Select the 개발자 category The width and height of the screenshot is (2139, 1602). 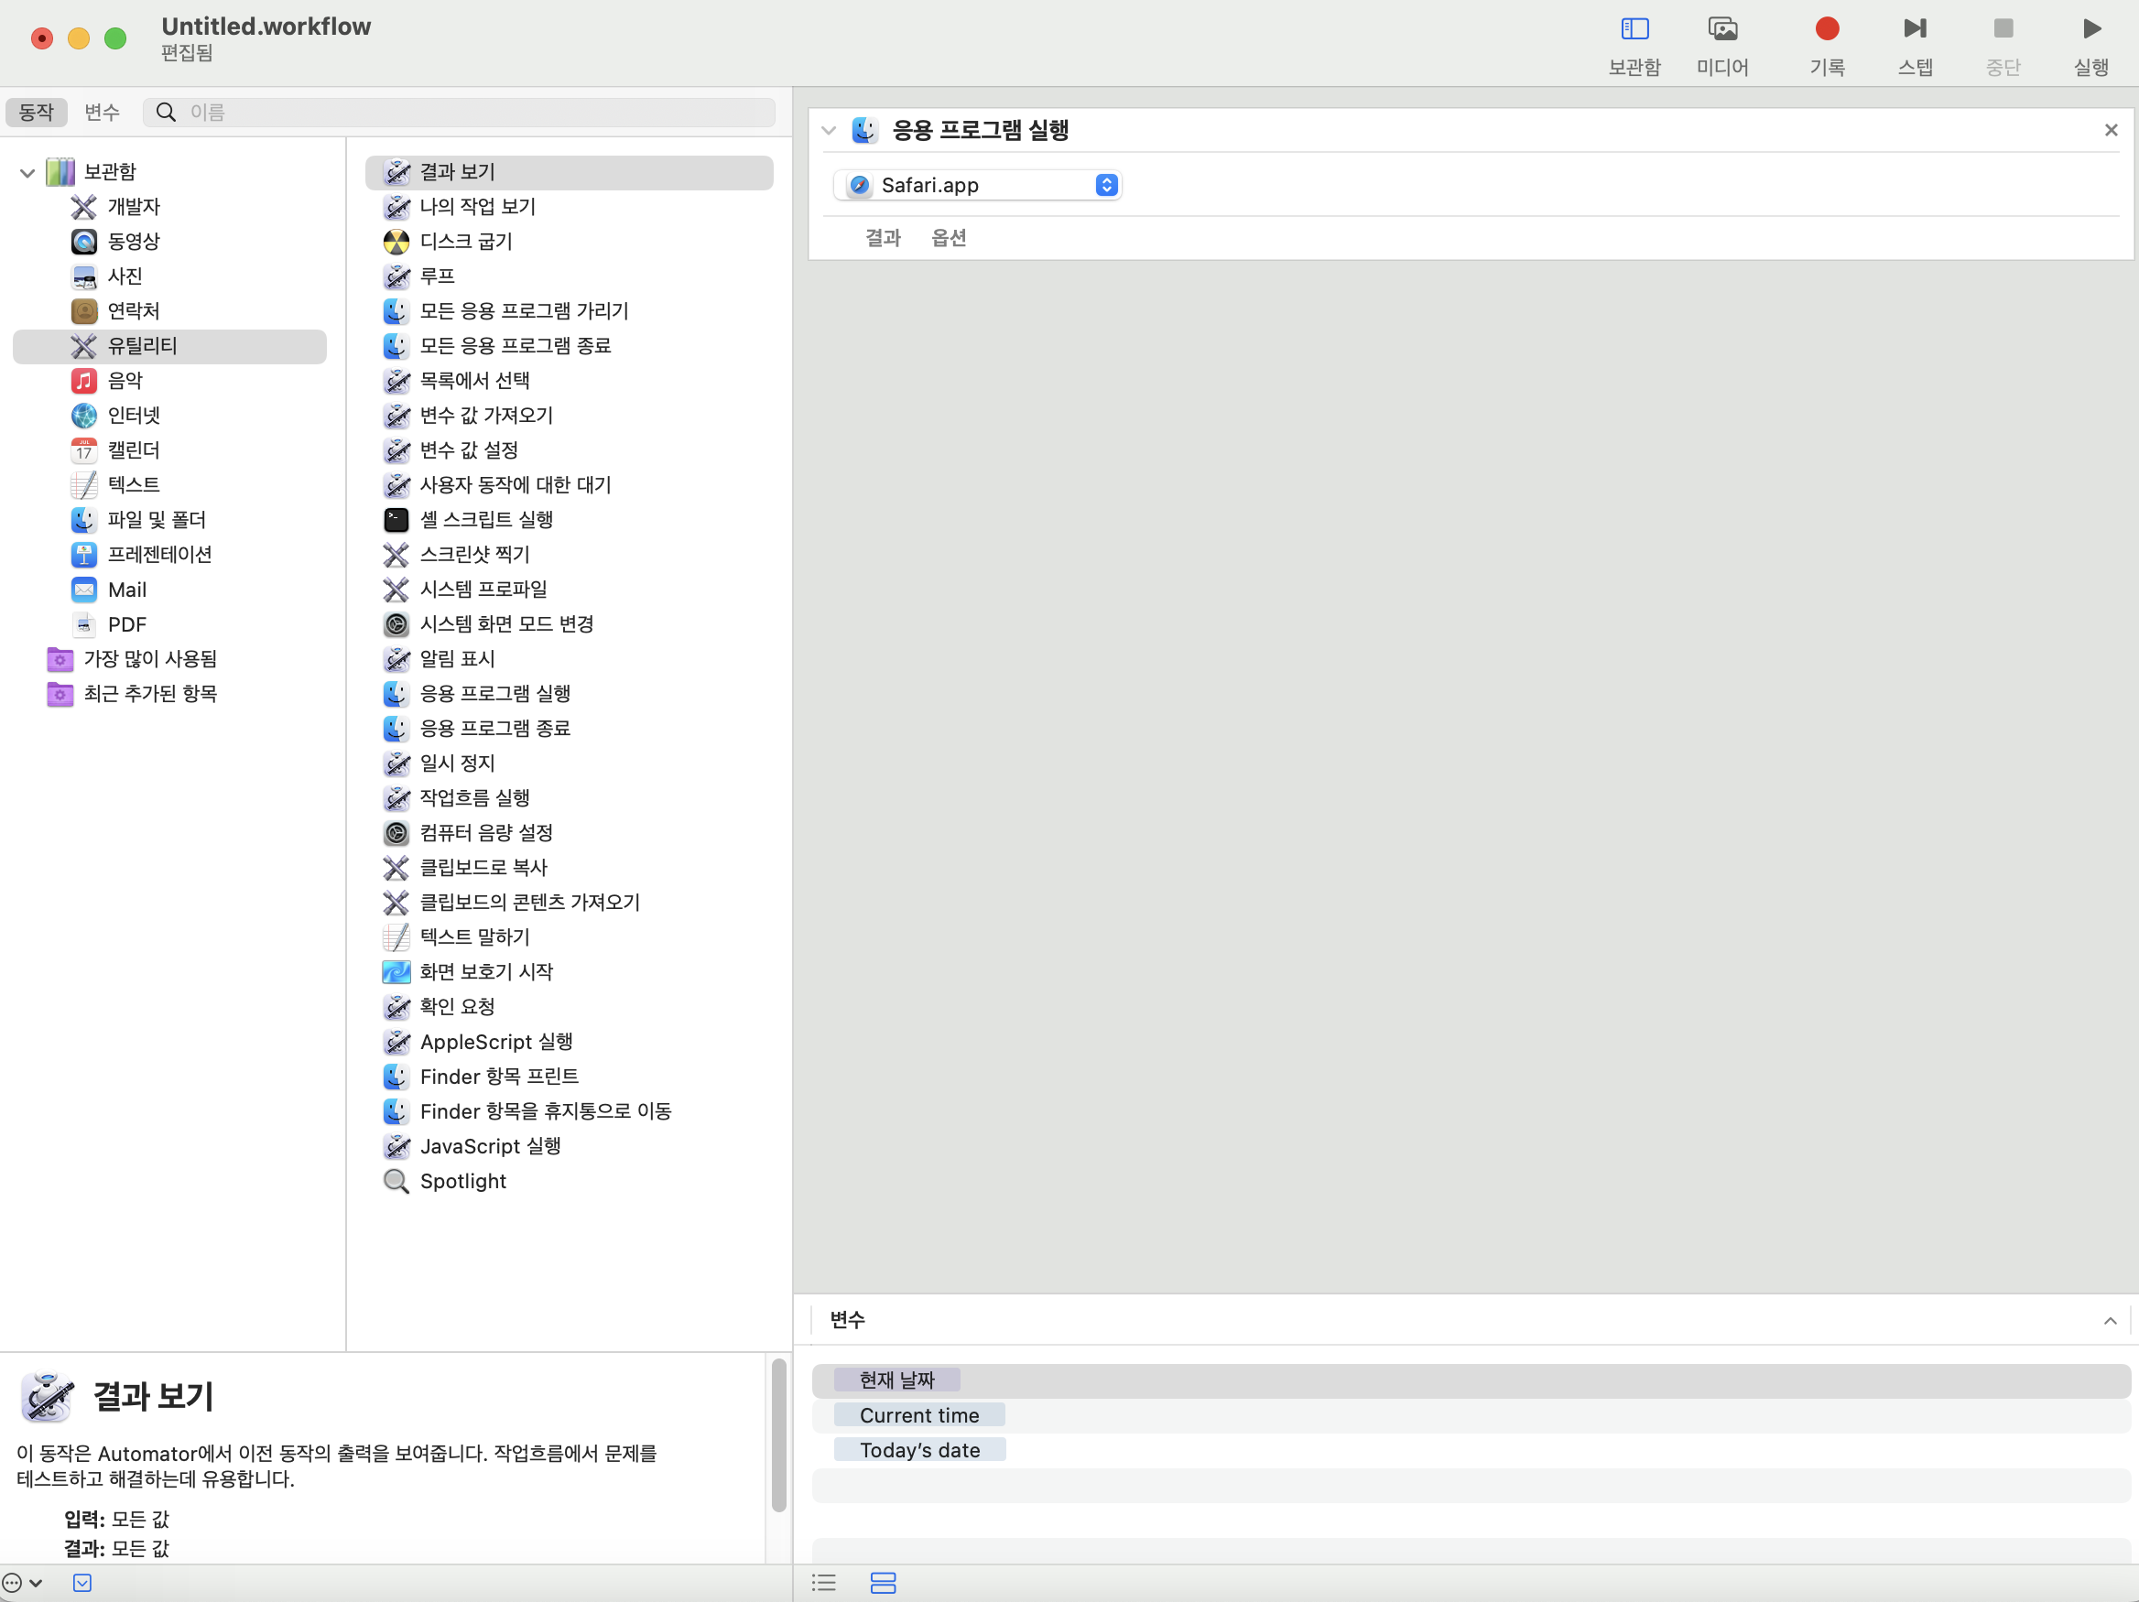[135, 207]
